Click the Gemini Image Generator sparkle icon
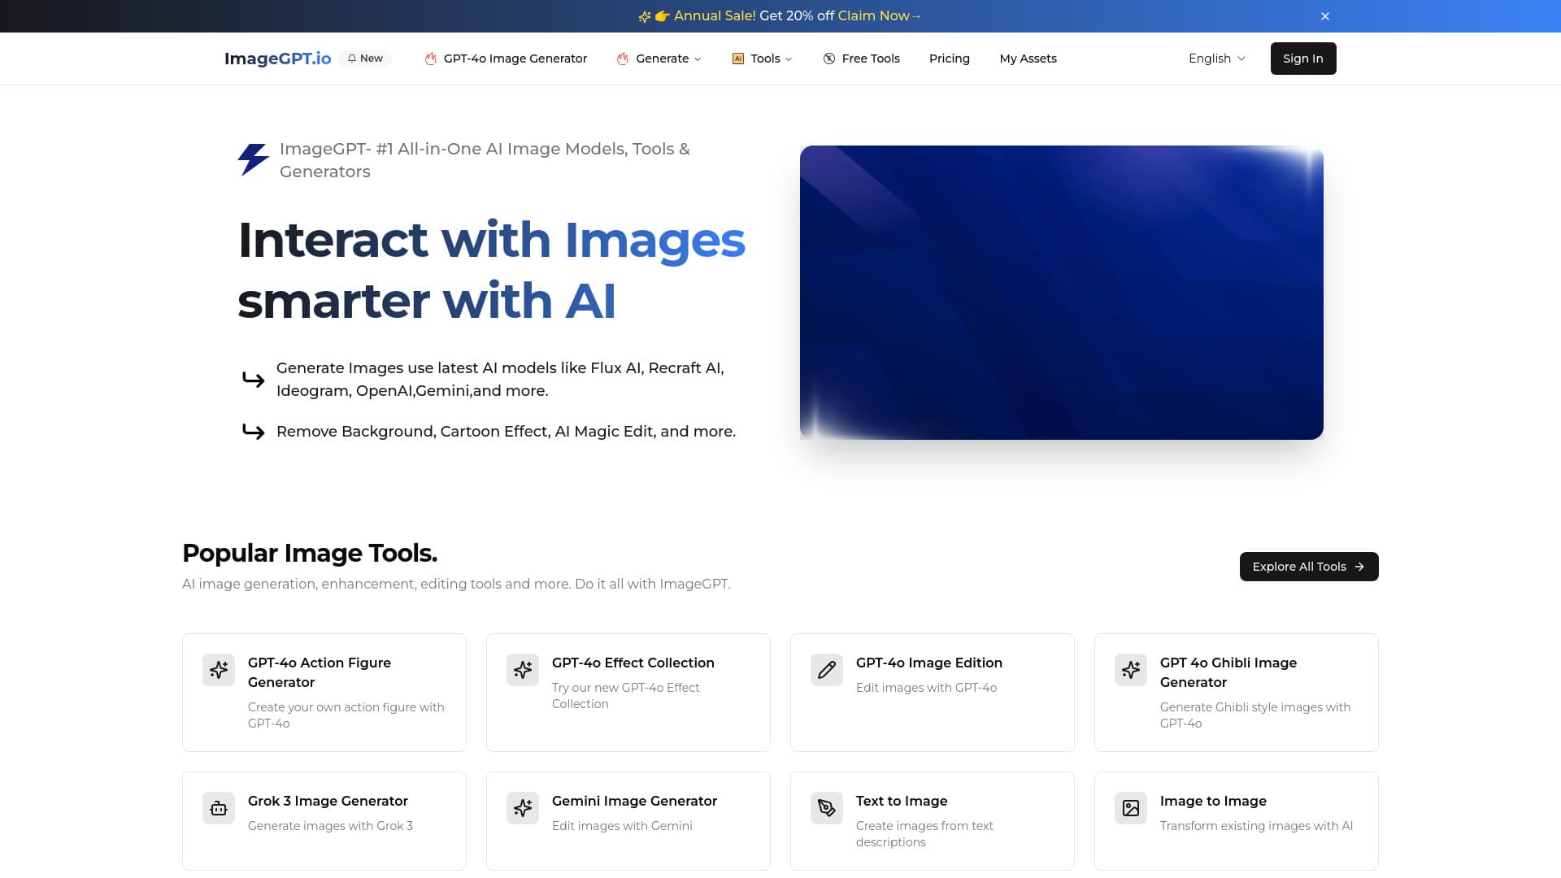1561x878 pixels. tap(523, 807)
